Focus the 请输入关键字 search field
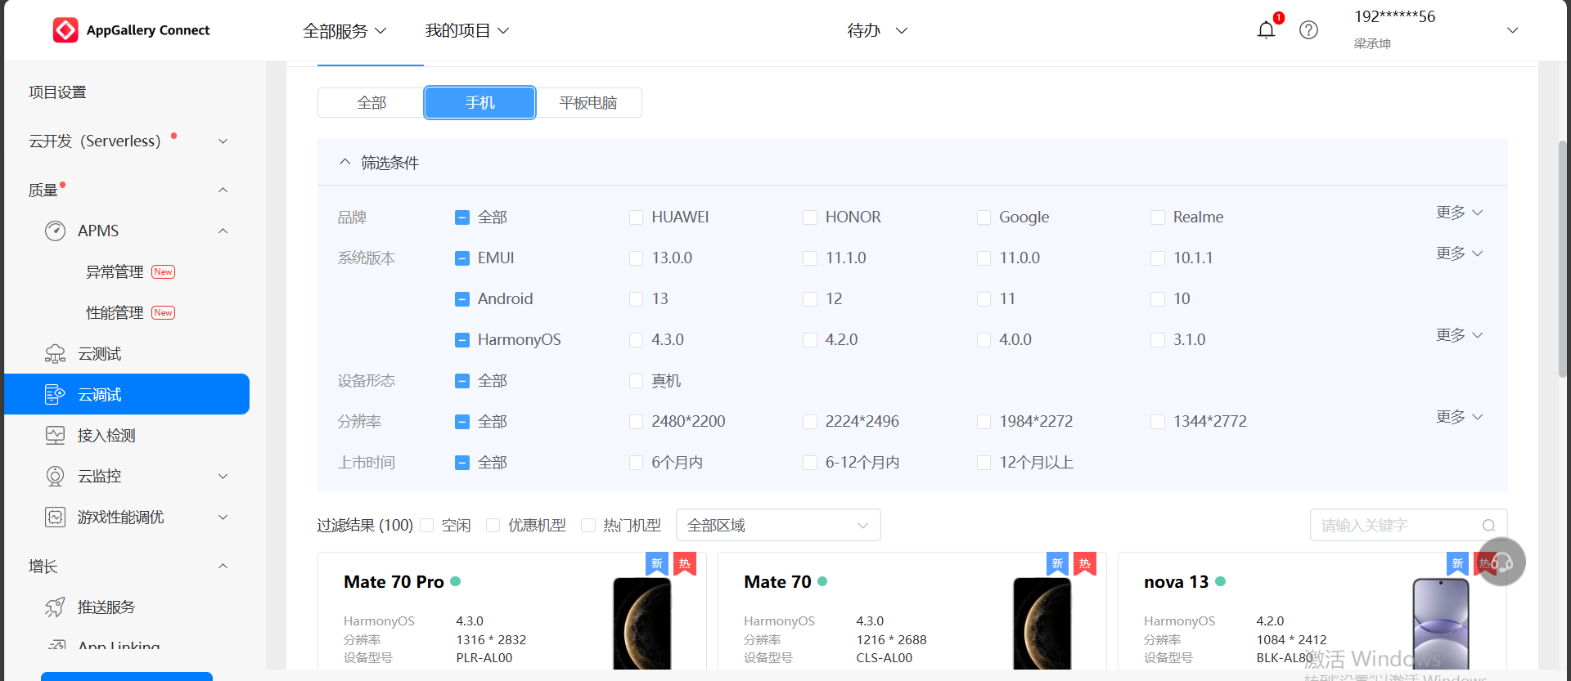Viewport: 1571px width, 681px height. click(x=1408, y=525)
